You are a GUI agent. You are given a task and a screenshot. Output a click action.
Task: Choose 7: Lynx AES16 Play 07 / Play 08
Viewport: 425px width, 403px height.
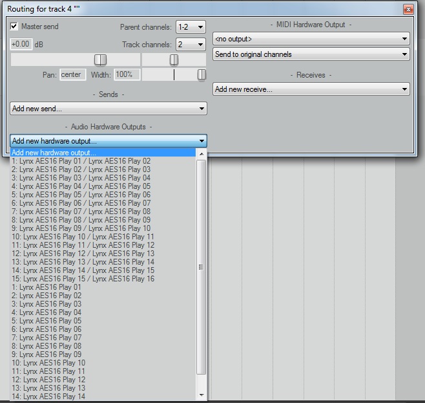[103, 212]
